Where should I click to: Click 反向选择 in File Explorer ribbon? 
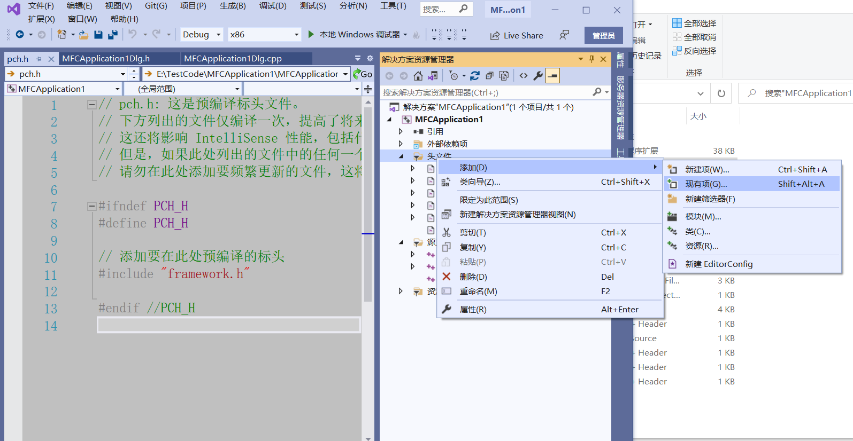(x=694, y=51)
